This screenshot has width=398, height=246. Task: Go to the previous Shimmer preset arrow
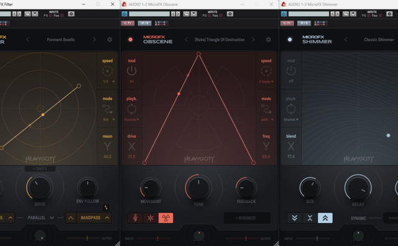point(346,40)
